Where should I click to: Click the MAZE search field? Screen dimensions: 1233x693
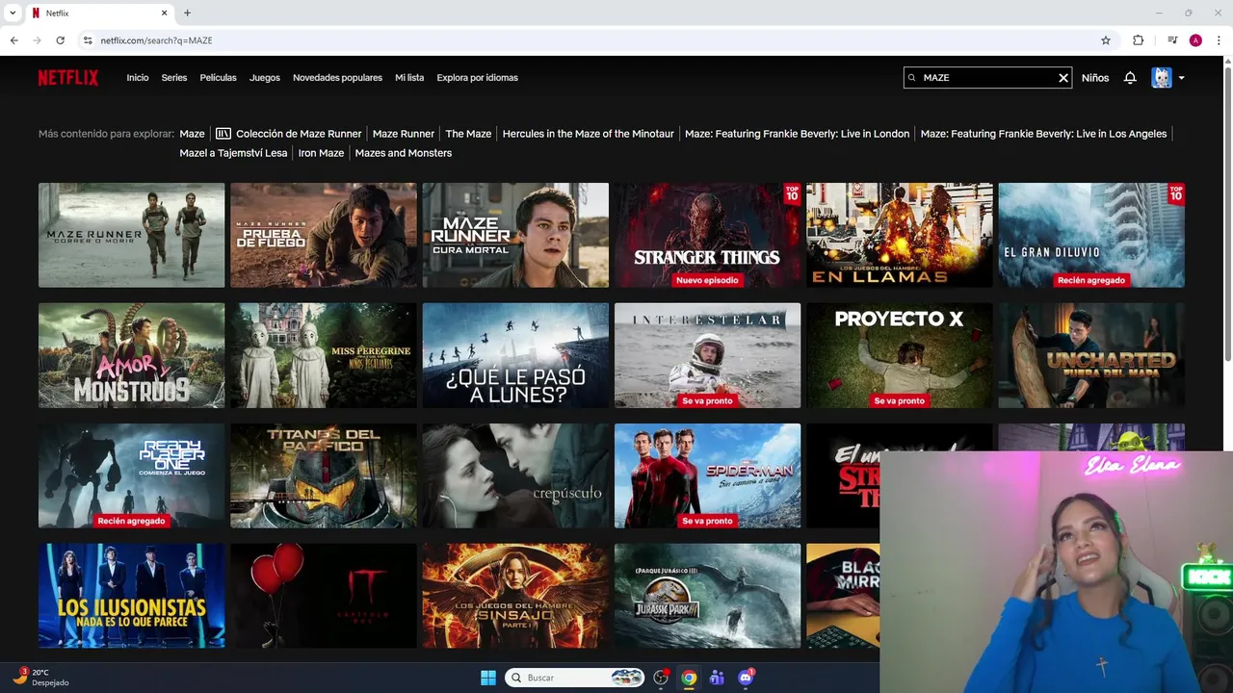pos(987,78)
